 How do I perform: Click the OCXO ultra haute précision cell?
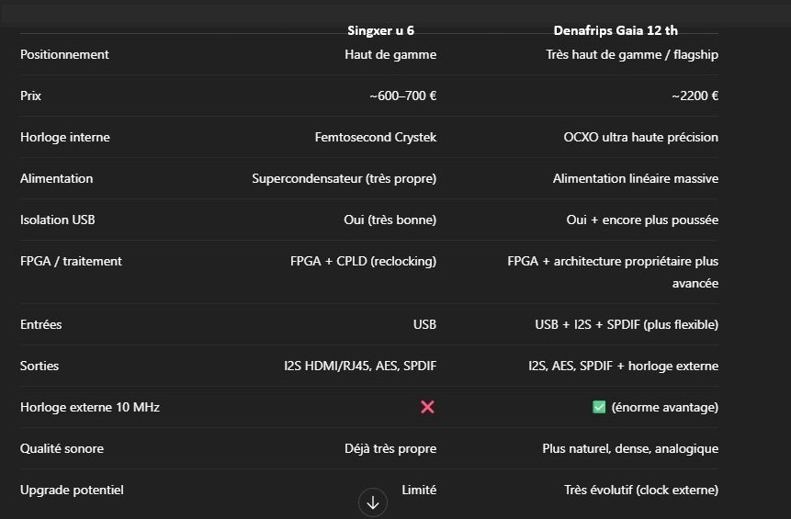coord(640,137)
